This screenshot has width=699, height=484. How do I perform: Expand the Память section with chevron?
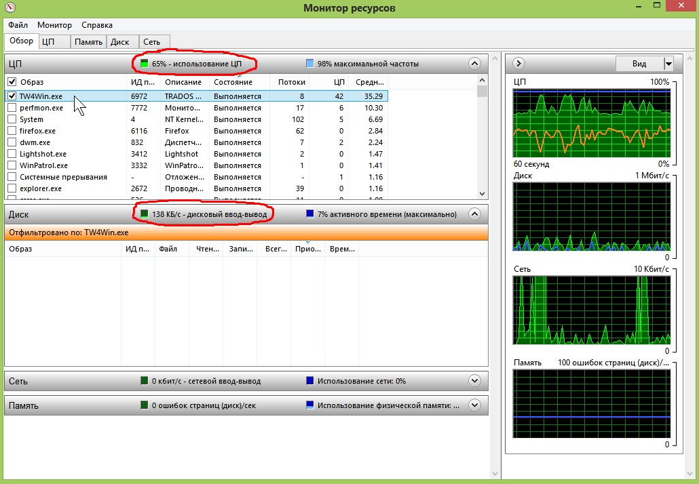tap(475, 405)
